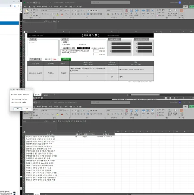Click the search box in upper Excel title bar
This screenshot has height=195, width=194.
110,2
